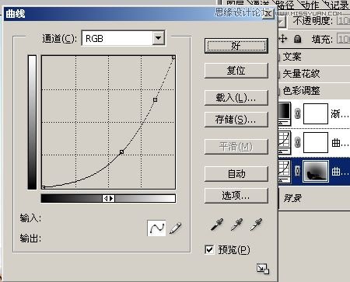
Task: Click the expand dialog icon at bottom right
Action: click(x=263, y=269)
